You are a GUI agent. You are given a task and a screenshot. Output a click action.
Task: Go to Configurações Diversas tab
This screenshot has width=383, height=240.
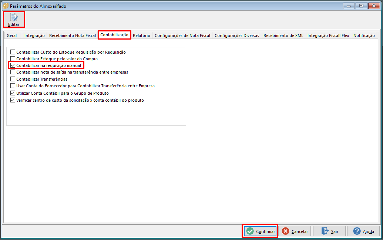coord(237,36)
